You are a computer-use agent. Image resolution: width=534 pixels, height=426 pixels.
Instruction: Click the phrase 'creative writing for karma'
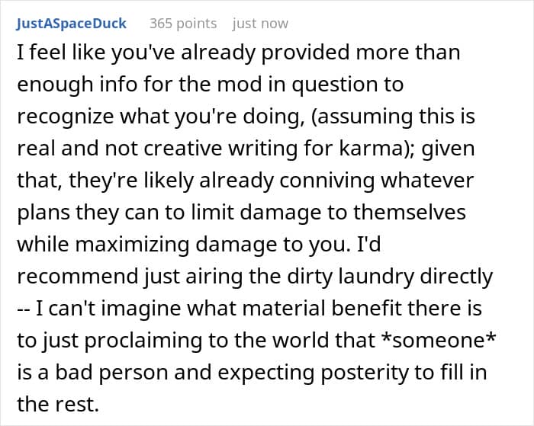coord(273,149)
